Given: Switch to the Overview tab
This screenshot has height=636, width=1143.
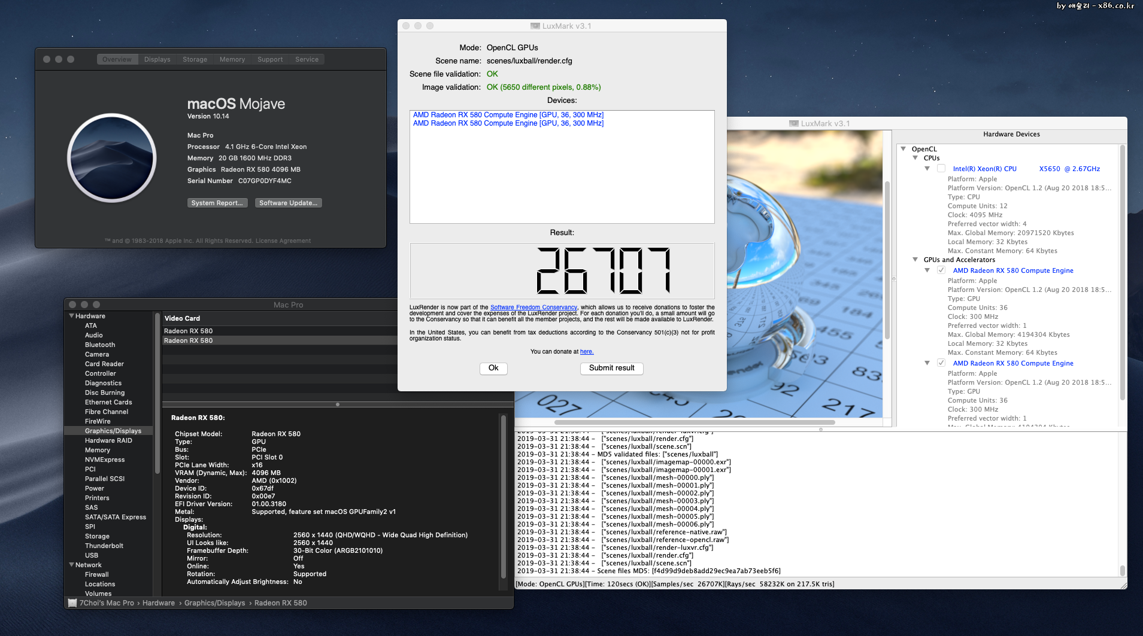Looking at the screenshot, I should (x=117, y=59).
